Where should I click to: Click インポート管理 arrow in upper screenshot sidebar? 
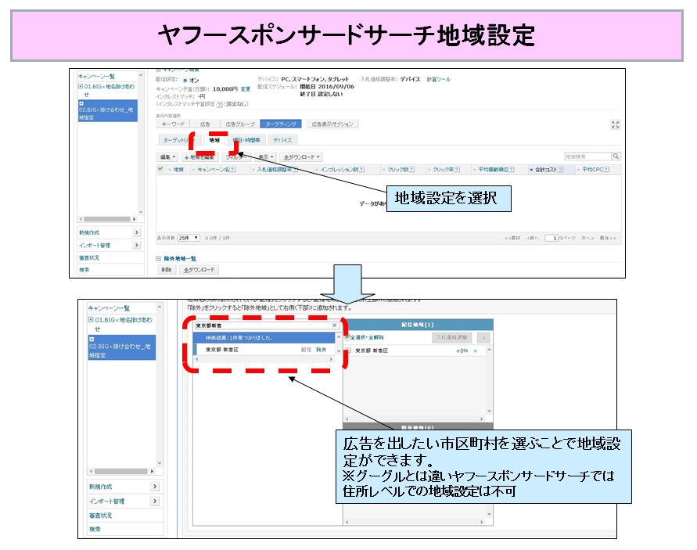click(136, 245)
